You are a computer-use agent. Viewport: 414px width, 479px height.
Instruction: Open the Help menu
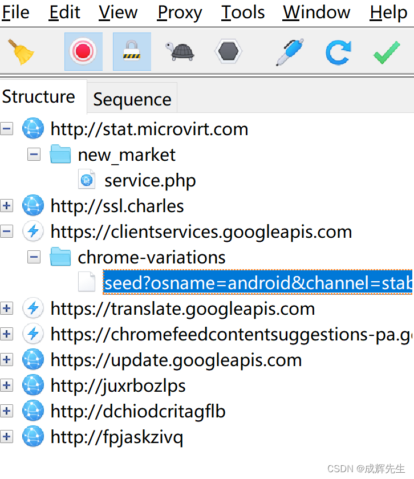388,13
